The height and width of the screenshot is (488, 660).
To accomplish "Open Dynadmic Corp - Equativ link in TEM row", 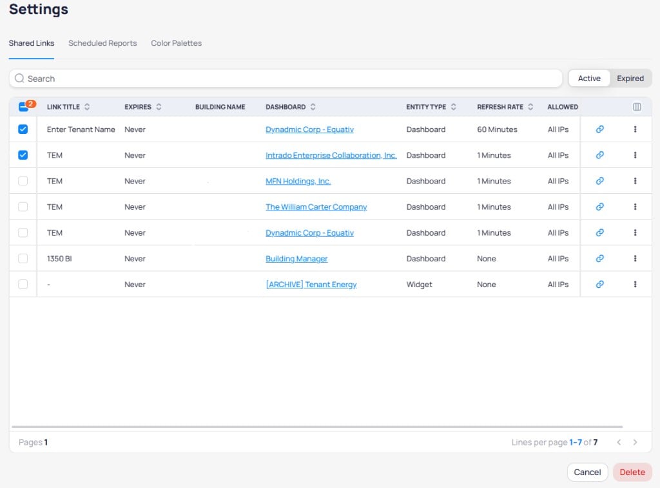I will pyautogui.click(x=309, y=233).
